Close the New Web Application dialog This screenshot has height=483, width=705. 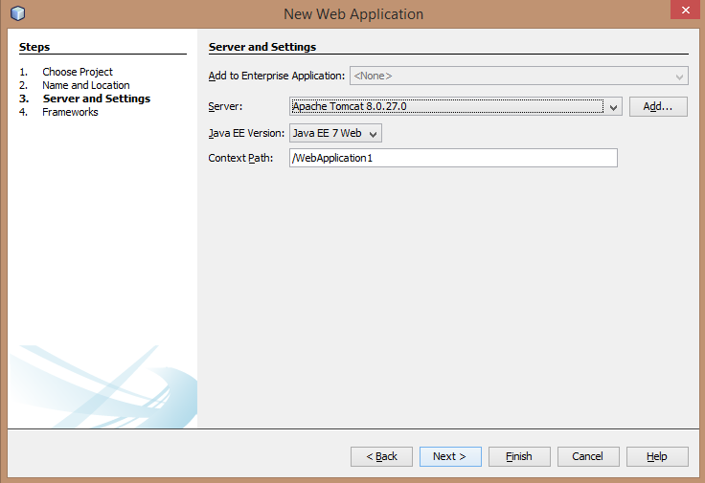(x=685, y=10)
